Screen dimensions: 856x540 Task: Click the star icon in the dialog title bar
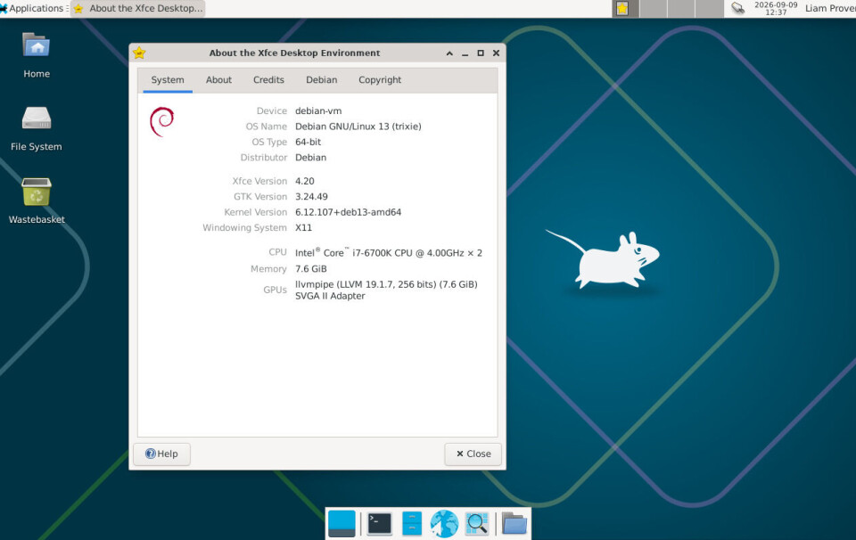pyautogui.click(x=139, y=53)
